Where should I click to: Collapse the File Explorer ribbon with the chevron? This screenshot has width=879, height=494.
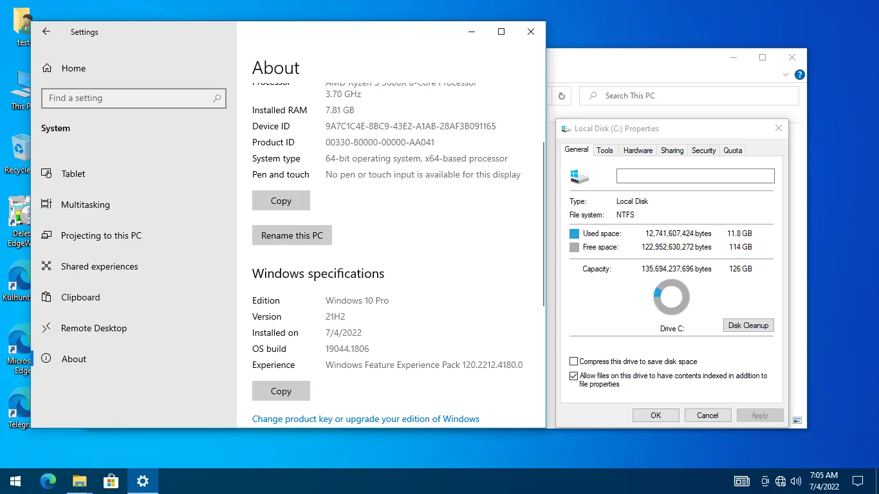pos(784,74)
